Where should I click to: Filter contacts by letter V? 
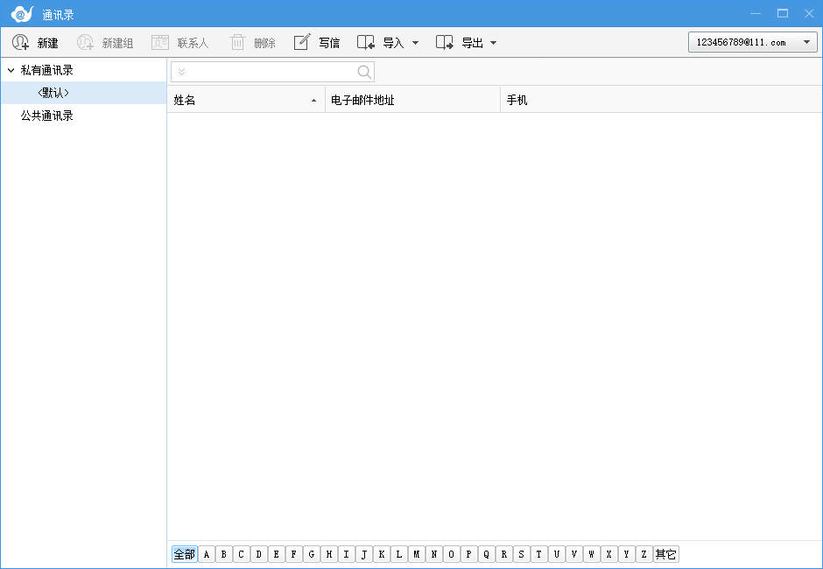coord(573,554)
